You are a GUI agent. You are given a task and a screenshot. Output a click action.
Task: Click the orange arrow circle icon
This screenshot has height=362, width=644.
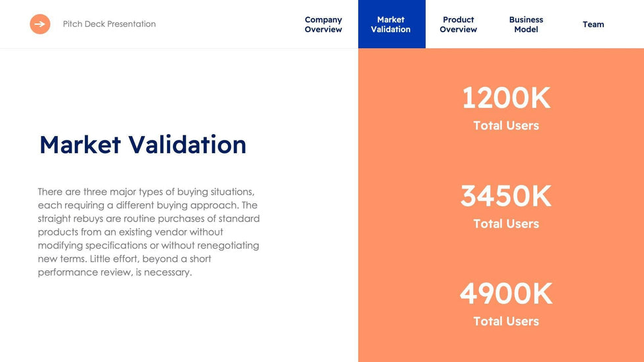[40, 24]
